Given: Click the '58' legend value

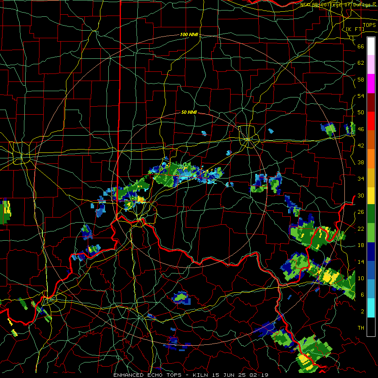Looking at the screenshot, I should tap(361, 79).
